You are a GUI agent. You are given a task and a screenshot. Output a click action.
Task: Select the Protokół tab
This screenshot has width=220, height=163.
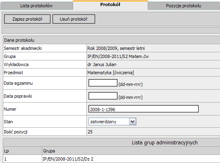(x=110, y=5)
